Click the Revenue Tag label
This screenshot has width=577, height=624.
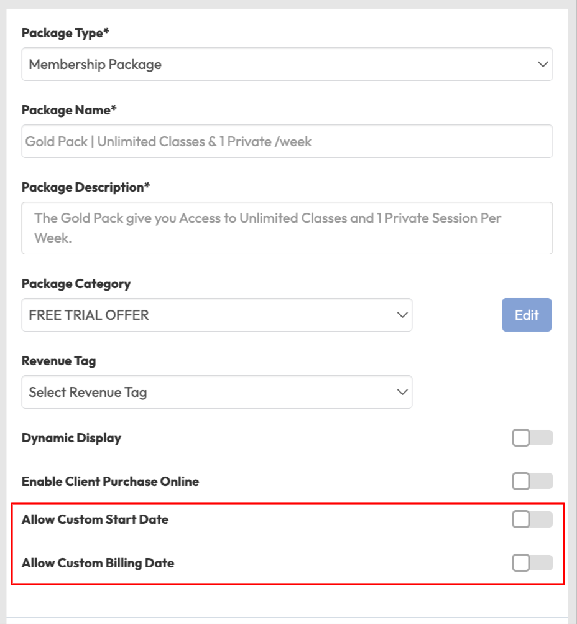58,361
